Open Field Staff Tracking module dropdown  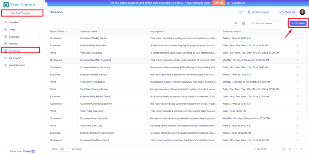(x=22, y=13)
